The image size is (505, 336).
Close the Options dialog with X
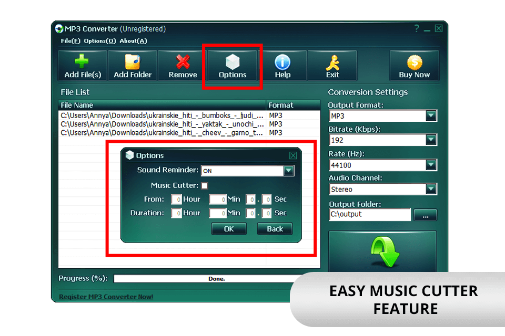(x=293, y=155)
